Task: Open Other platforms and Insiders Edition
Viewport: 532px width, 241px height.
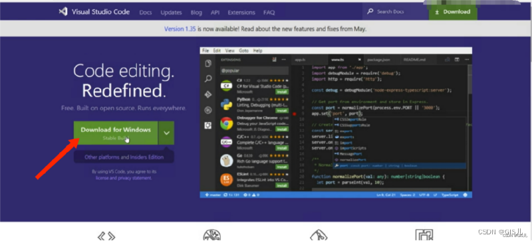Action: coord(124,157)
